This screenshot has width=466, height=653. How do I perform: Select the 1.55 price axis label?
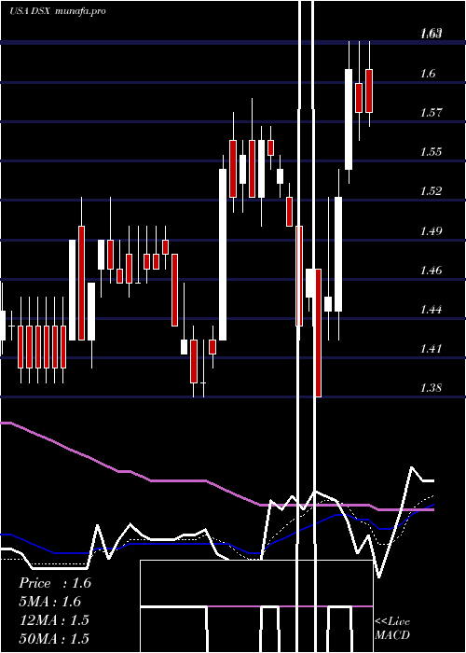431,152
